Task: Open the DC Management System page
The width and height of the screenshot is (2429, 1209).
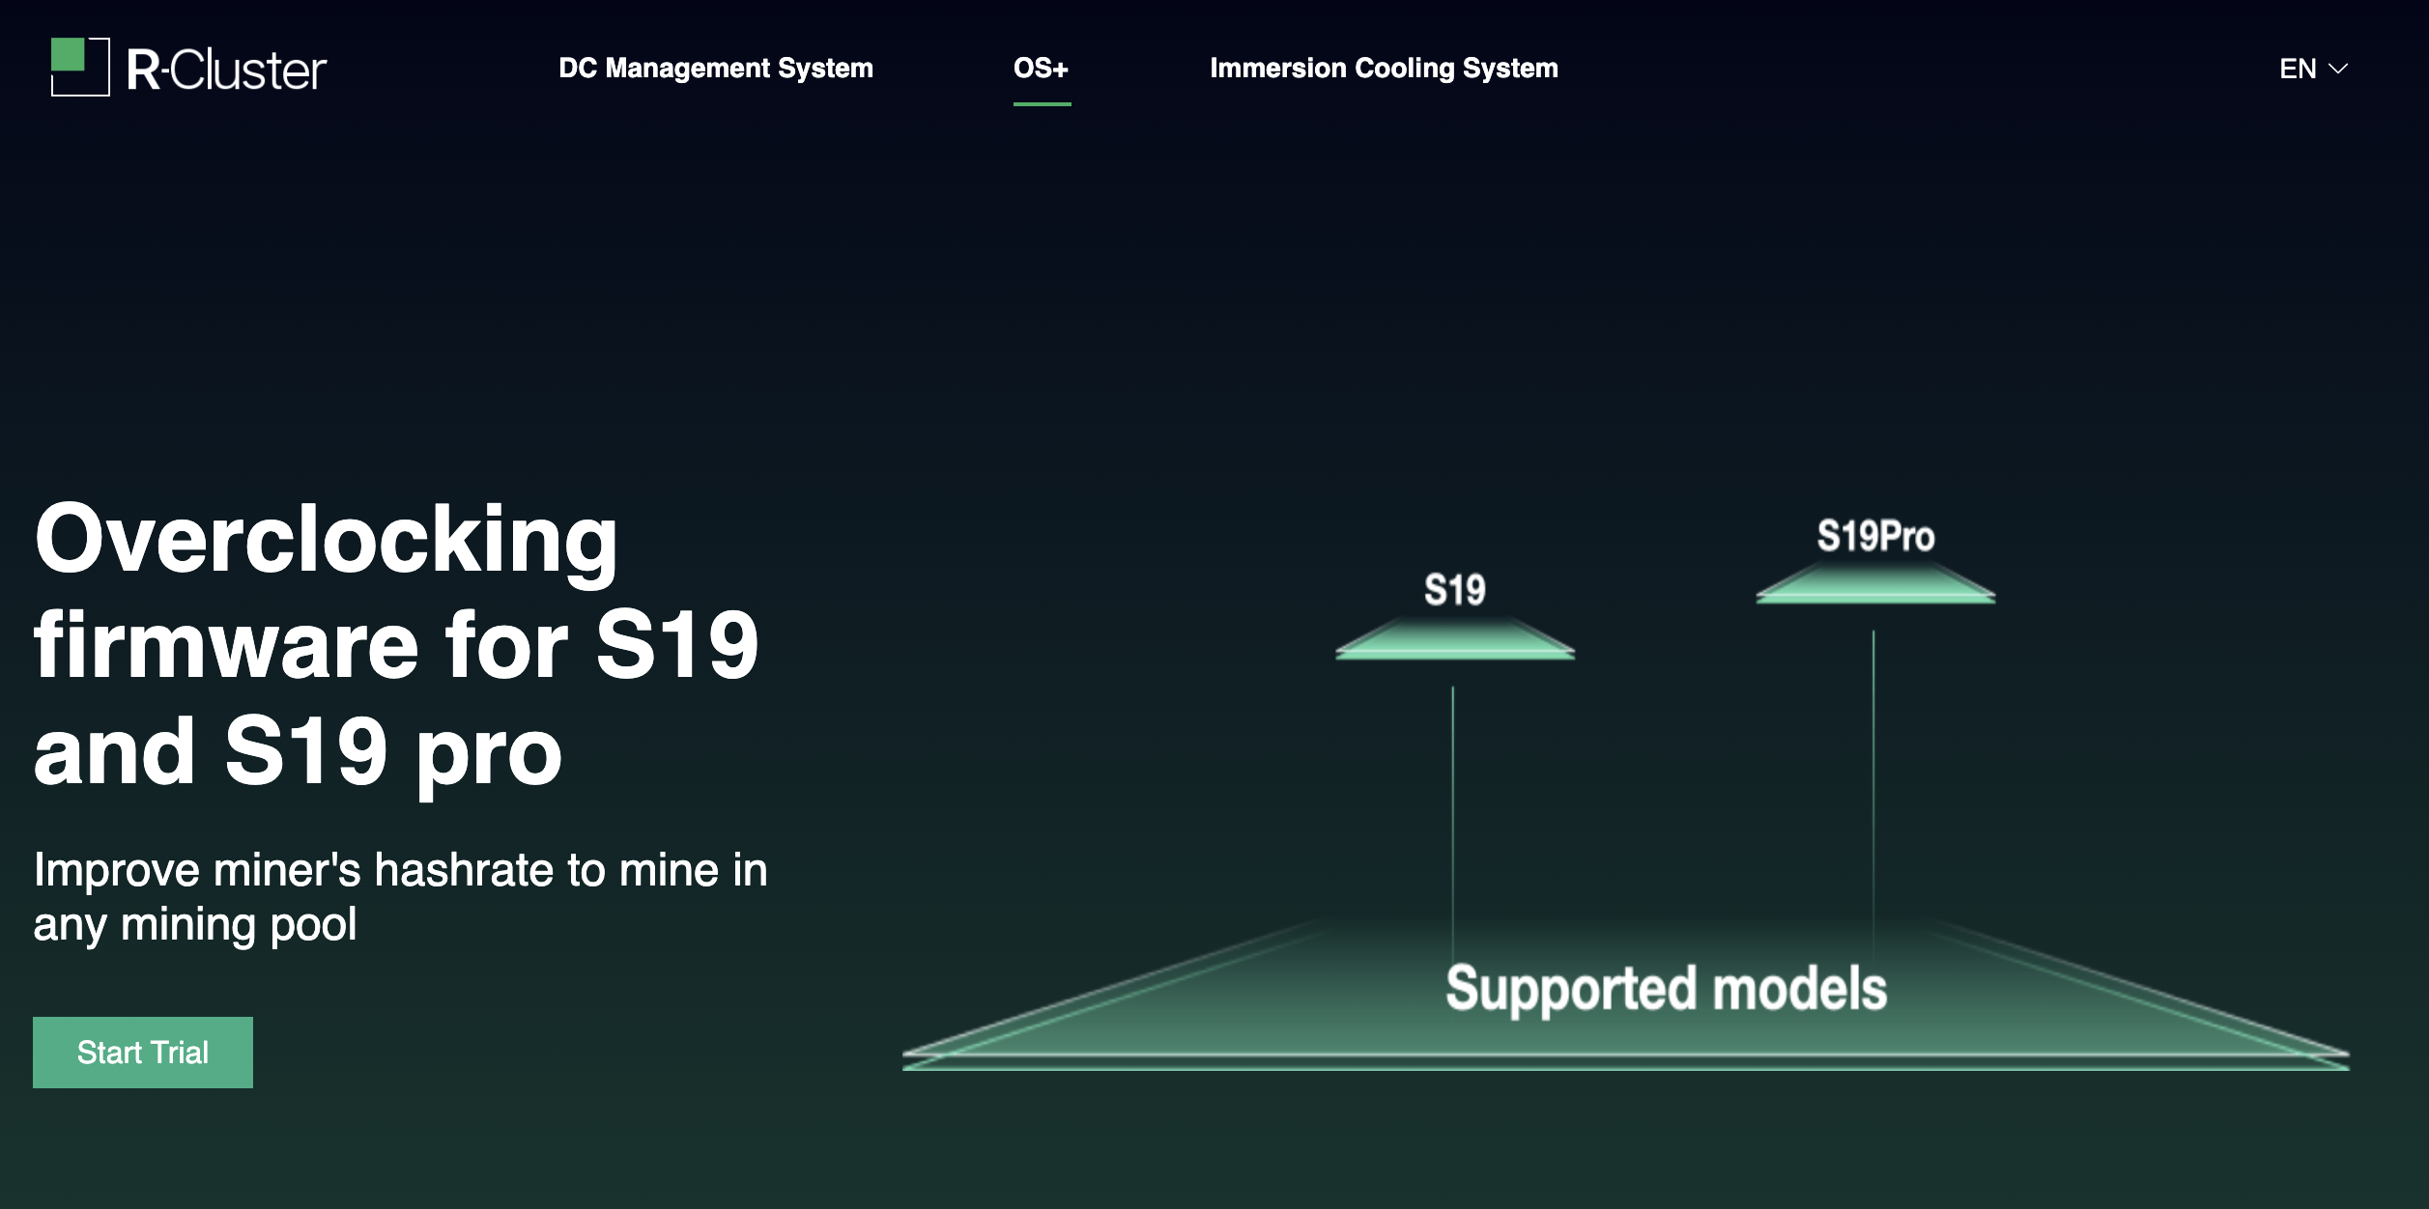Action: 715,69
